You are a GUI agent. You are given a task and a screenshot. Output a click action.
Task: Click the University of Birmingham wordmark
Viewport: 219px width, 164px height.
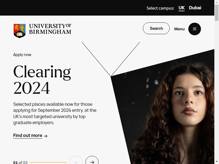click(x=50, y=29)
